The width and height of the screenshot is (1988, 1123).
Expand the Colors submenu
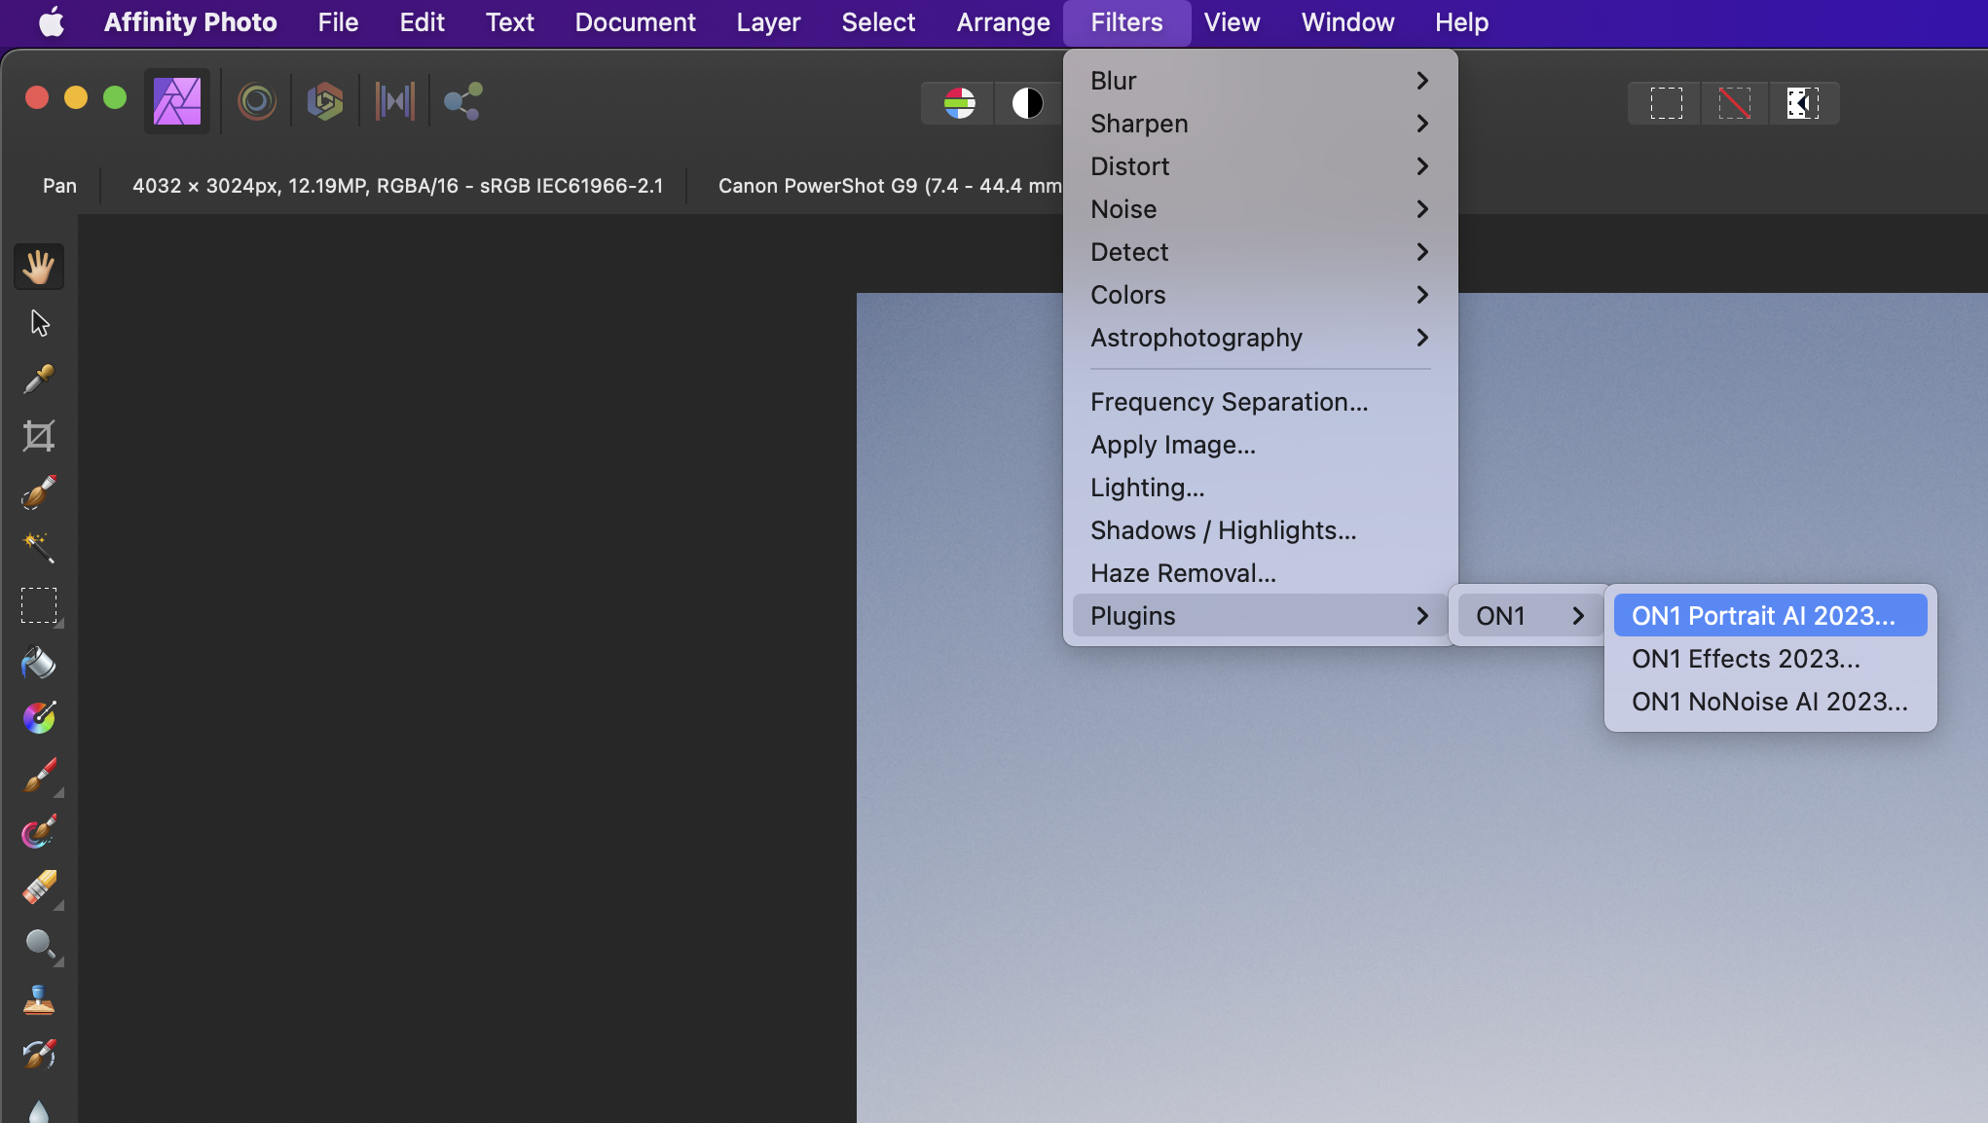pyautogui.click(x=1260, y=295)
